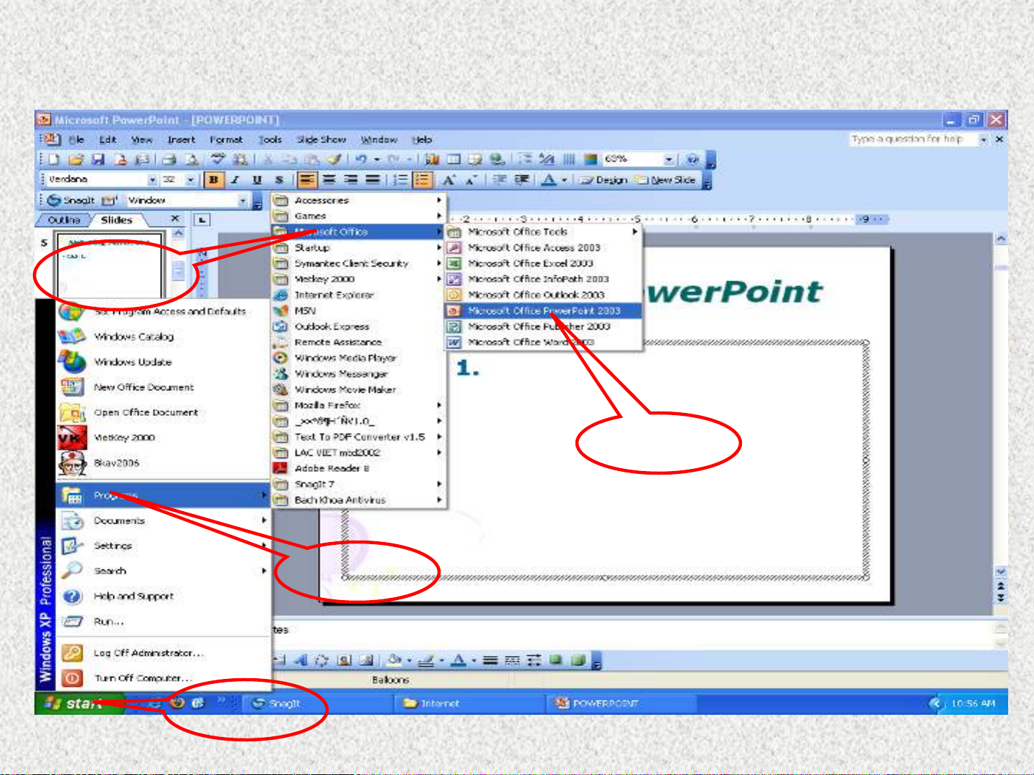Open the Insert menu
The image size is (1034, 775).
tap(181, 140)
